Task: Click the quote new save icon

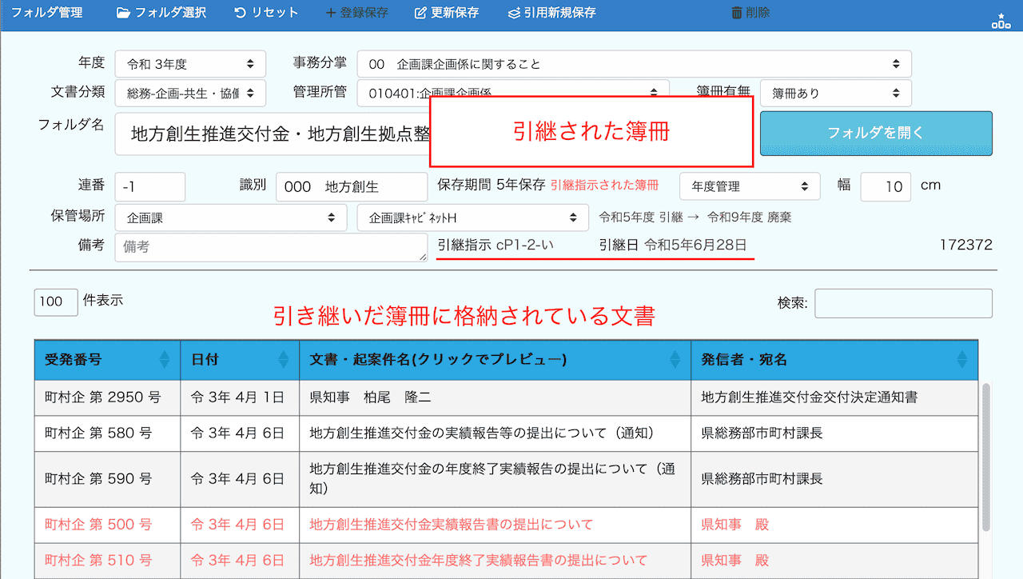Action: (x=515, y=13)
